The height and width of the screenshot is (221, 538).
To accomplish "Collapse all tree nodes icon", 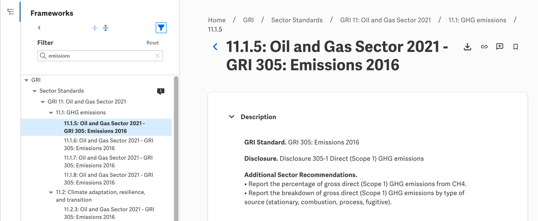I will tap(106, 28).
